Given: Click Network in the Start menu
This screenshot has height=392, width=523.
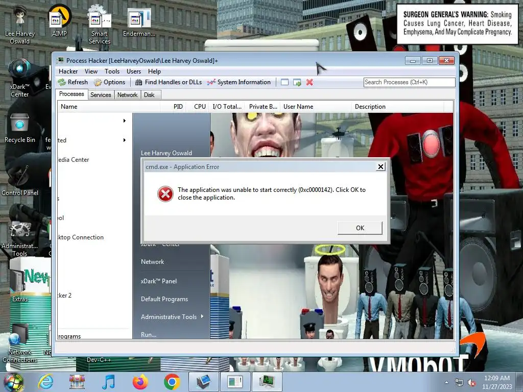Looking at the screenshot, I should tap(152, 262).
